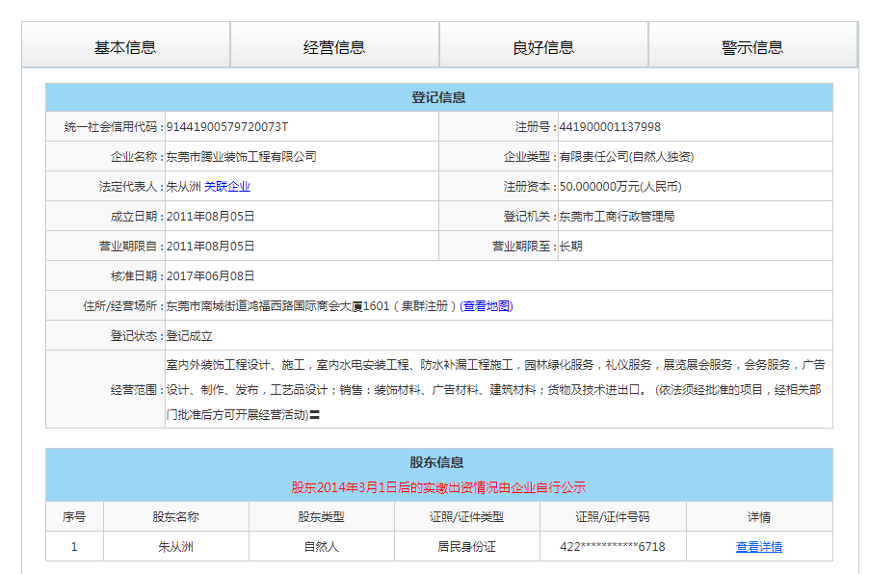Click the 企业类型 value 有限责任公司

click(626, 157)
